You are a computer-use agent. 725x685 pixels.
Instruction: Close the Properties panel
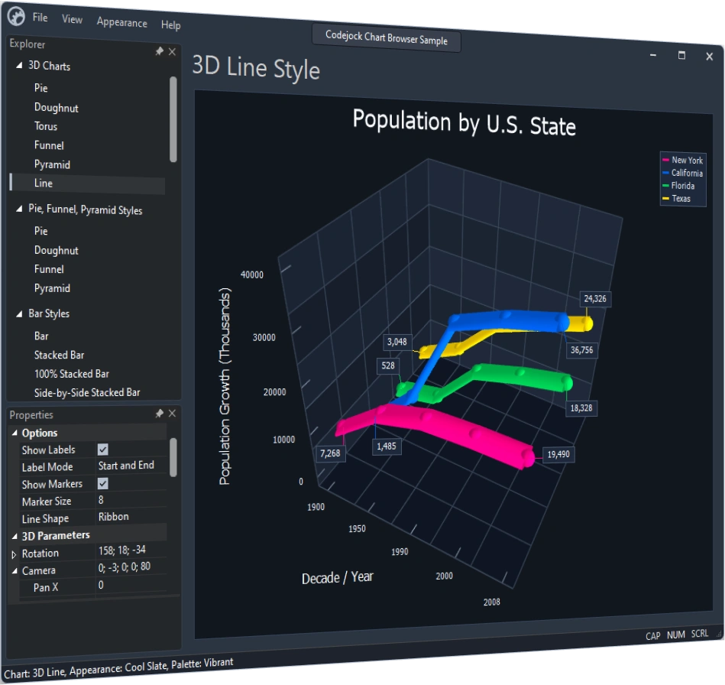coord(172,413)
